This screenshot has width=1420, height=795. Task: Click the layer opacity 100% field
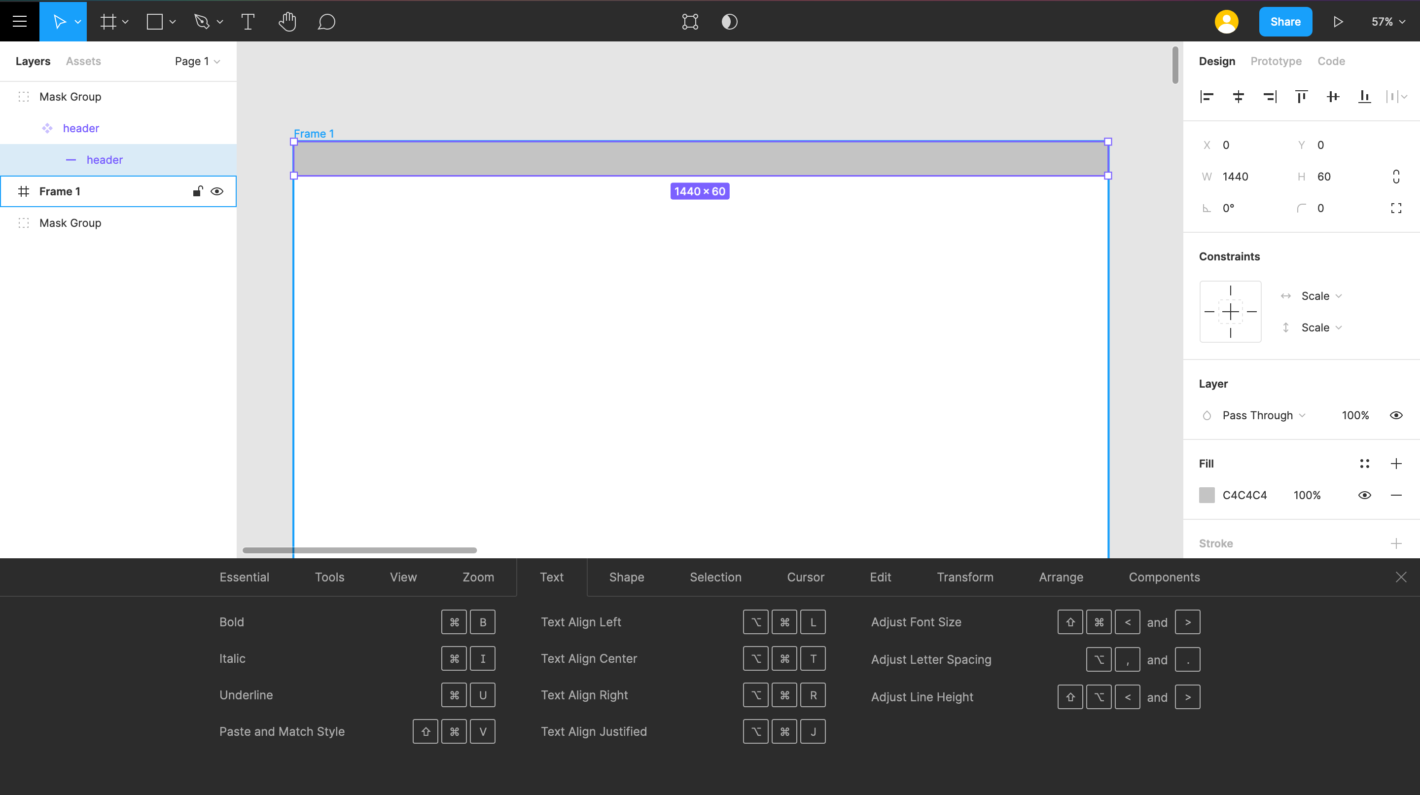tap(1355, 415)
